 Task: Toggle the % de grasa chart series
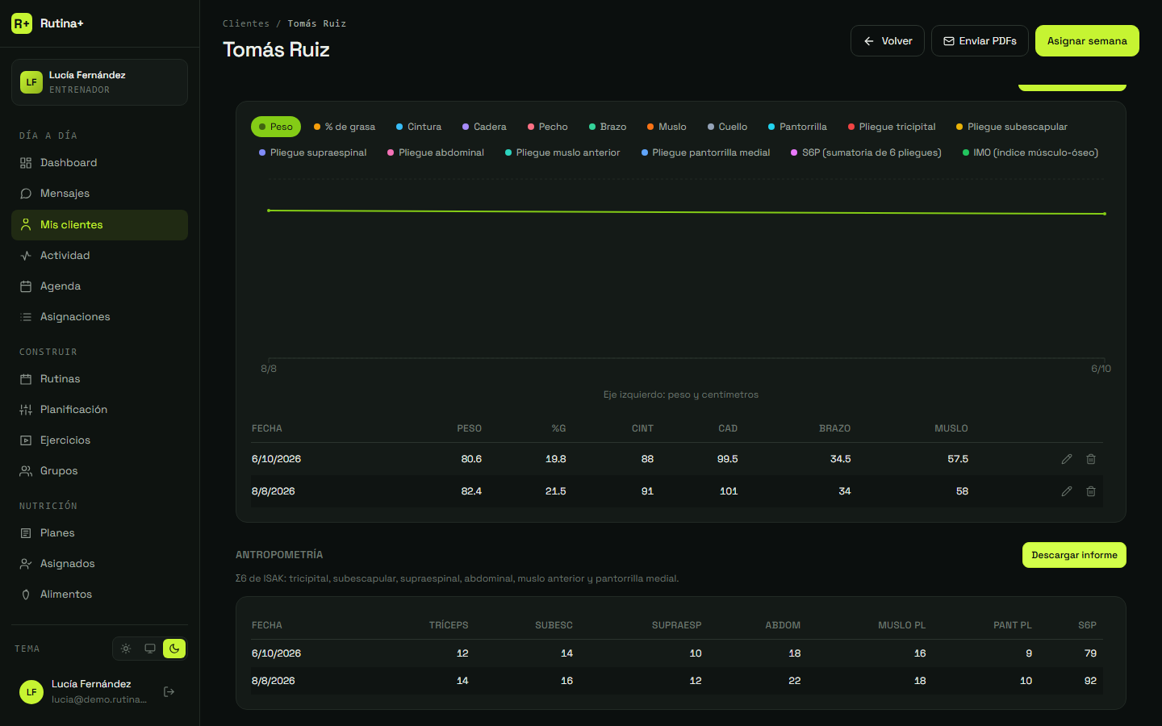click(345, 127)
